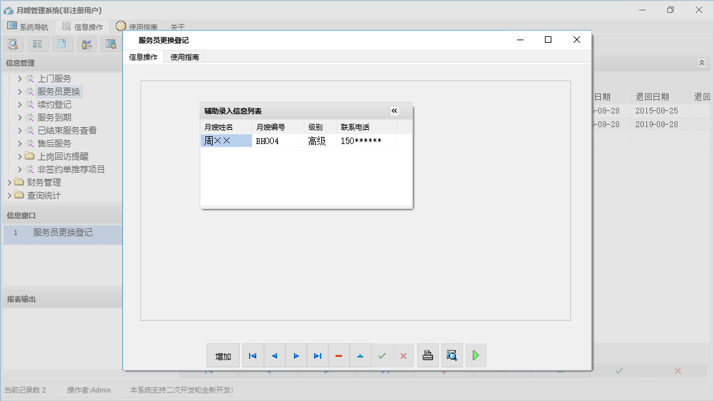This screenshot has height=401, width=714.
Task: Open 信息操作 main menu tab
Action: click(83, 27)
